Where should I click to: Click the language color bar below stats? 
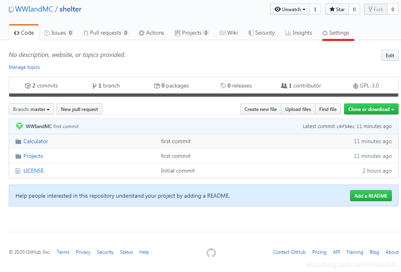tap(204, 95)
